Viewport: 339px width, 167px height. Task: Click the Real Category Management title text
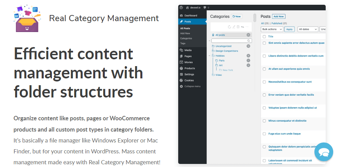(x=104, y=18)
